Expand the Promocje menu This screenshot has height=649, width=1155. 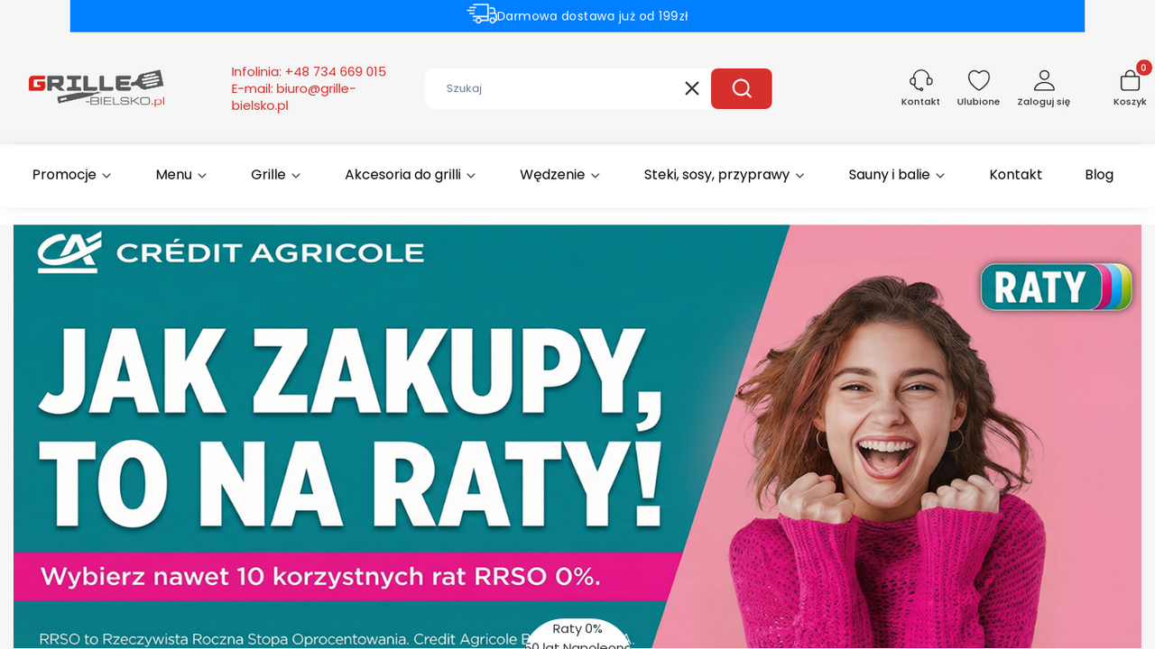pos(72,175)
